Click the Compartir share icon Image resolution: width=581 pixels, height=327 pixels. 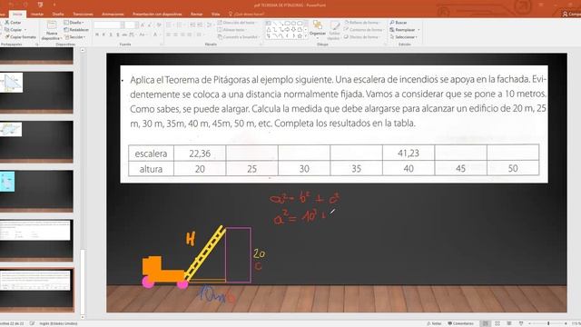[x=571, y=15]
